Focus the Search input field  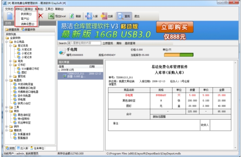pyautogui.click(x=84, y=43)
